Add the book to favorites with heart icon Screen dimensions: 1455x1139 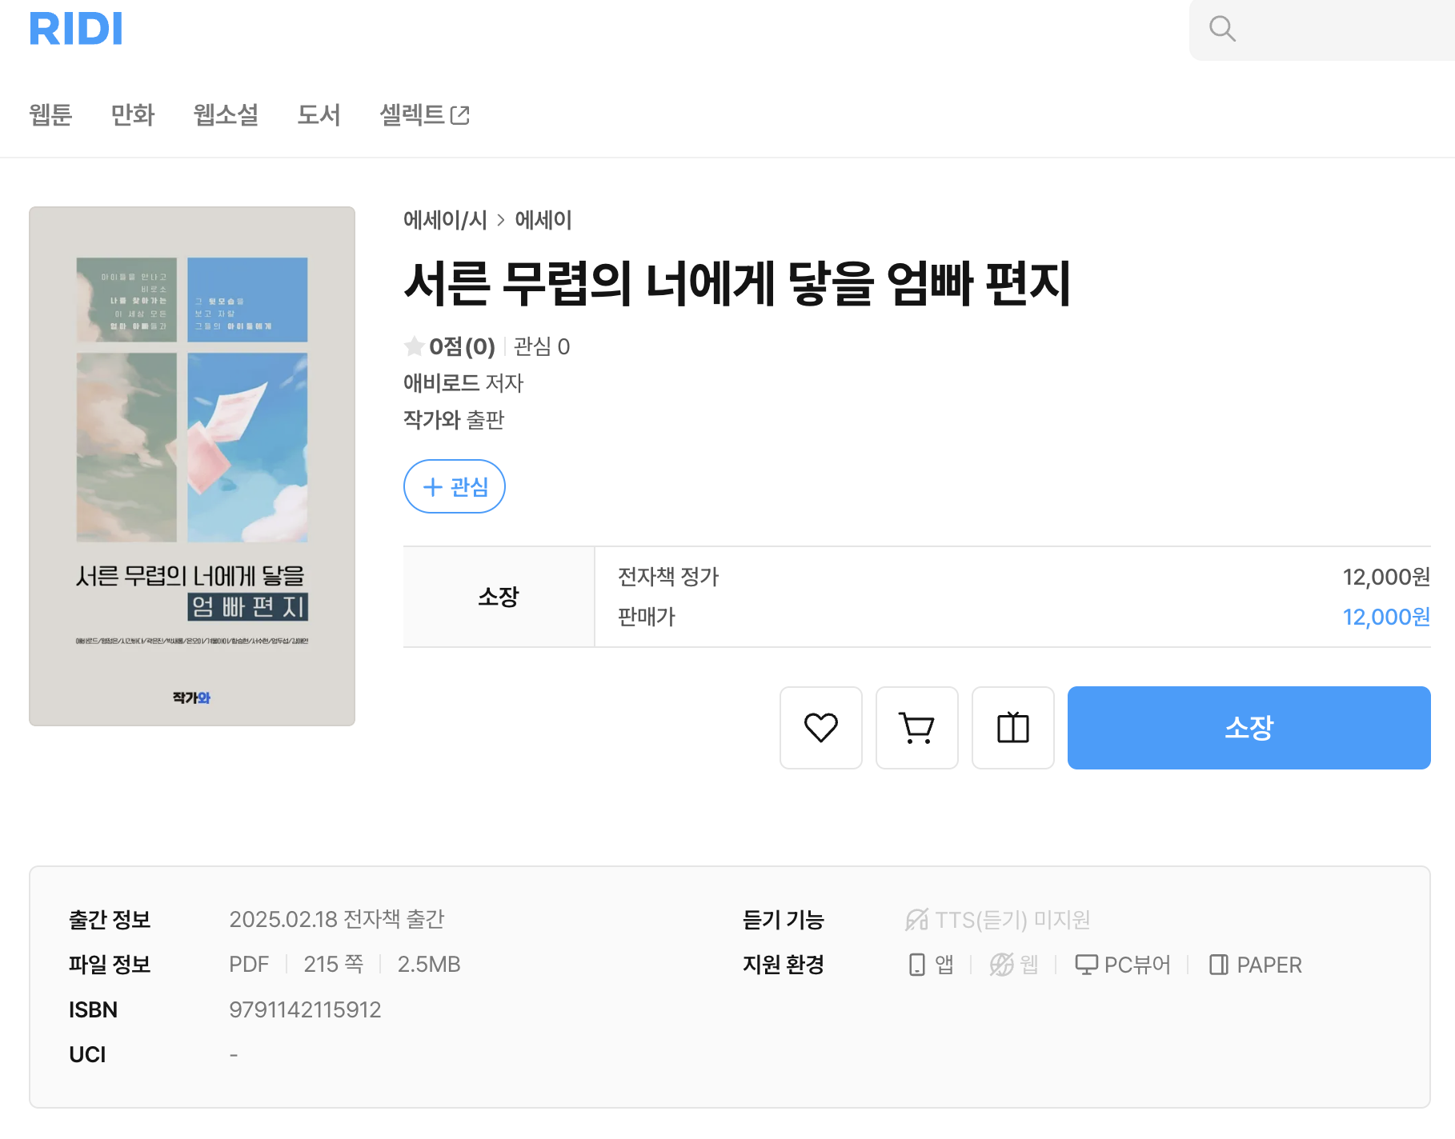pos(820,728)
